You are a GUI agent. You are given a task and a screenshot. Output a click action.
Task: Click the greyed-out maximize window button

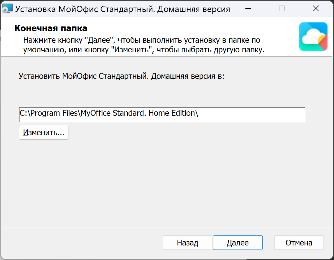[282, 9]
